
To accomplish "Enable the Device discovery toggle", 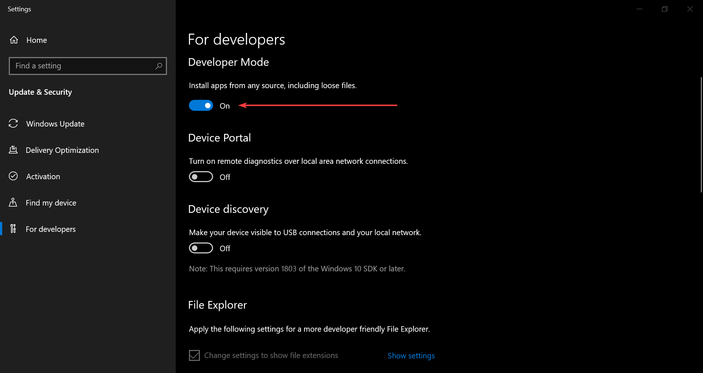I will click(201, 248).
